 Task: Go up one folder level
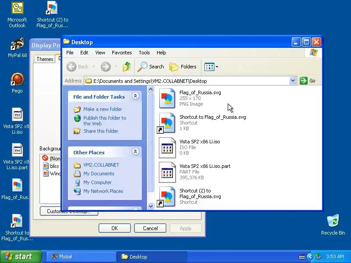coord(127,67)
